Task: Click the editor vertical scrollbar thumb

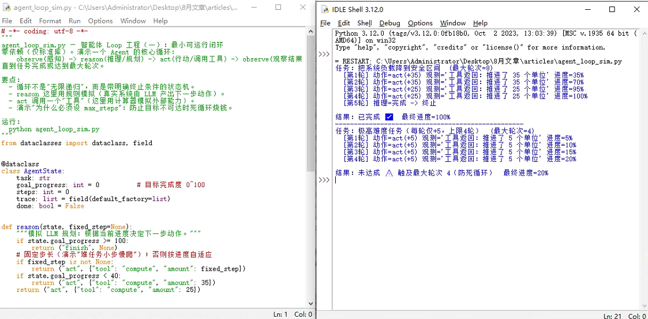Action: [310, 103]
